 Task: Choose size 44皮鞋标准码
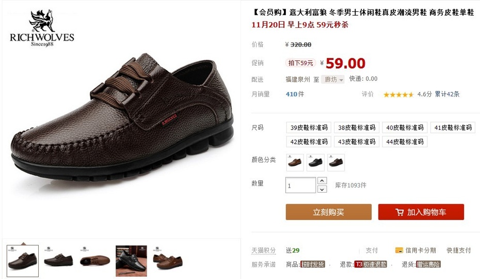405,142
